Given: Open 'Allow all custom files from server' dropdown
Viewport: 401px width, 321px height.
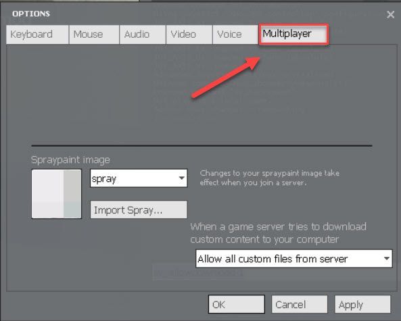Looking at the screenshot, I should point(294,259).
